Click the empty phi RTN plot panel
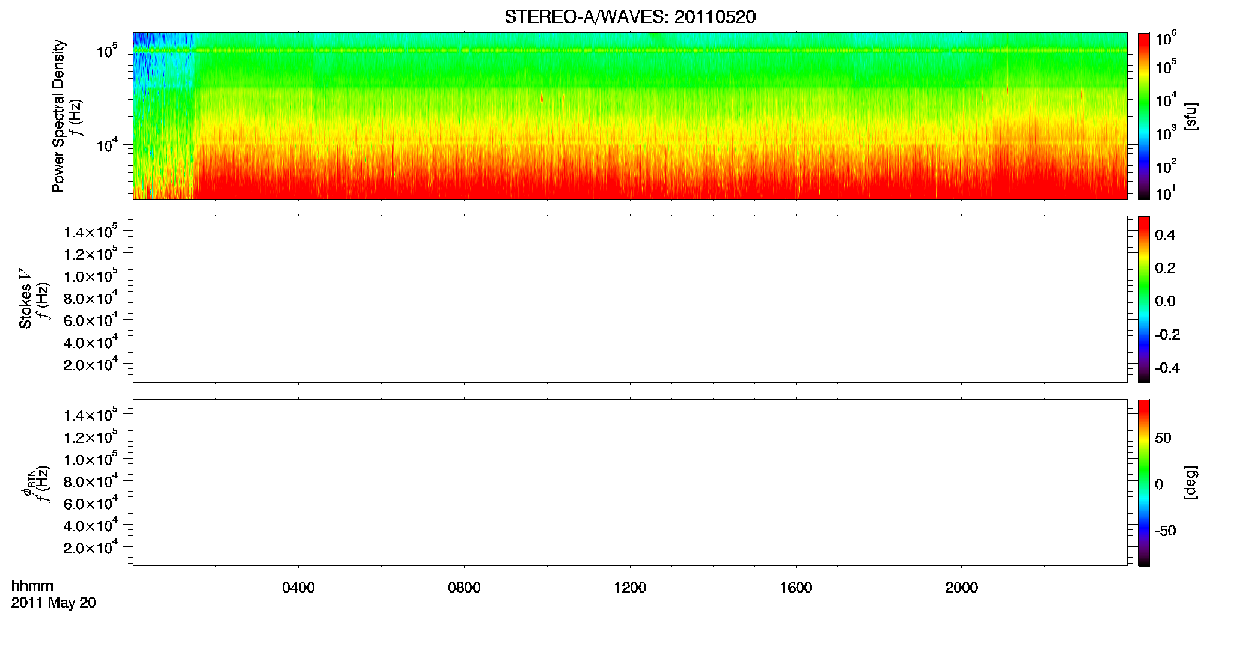1260x649 pixels. (x=630, y=483)
